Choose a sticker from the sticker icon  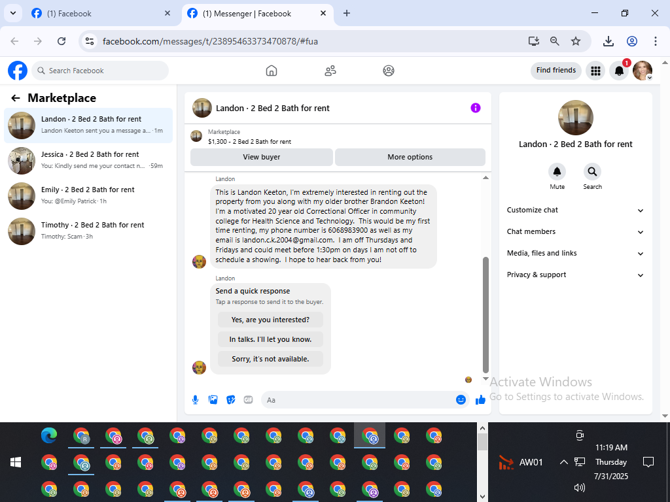[231, 400]
